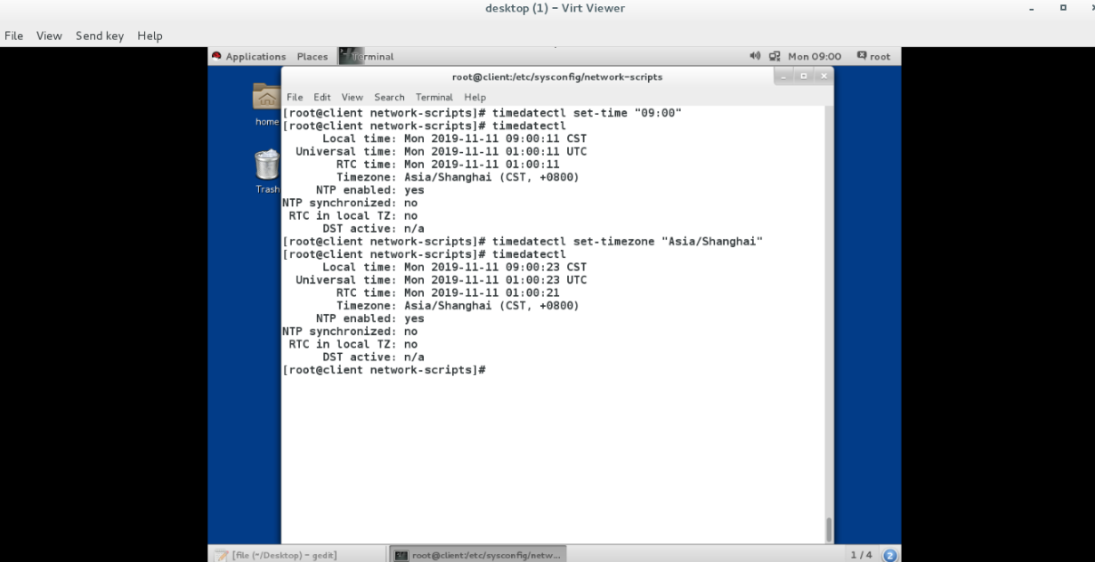
Task: Open the terminal File menu
Action: (x=295, y=98)
